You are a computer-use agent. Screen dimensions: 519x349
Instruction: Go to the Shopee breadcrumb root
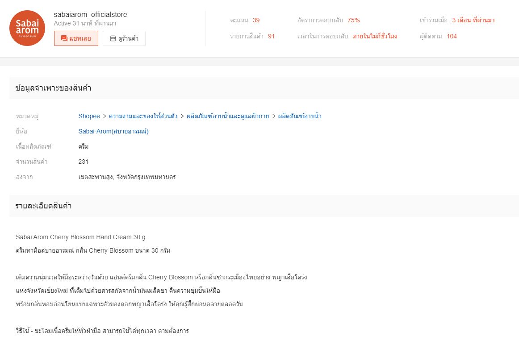click(89, 116)
